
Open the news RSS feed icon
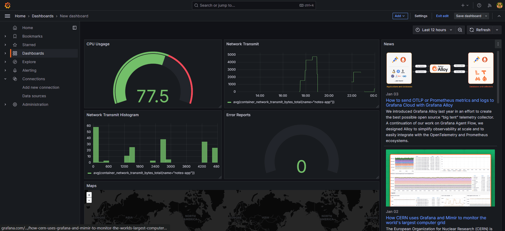[x=490, y=5]
